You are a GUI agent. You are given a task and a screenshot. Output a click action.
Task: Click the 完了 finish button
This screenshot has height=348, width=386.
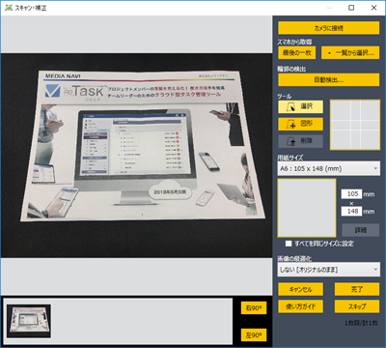[357, 289]
